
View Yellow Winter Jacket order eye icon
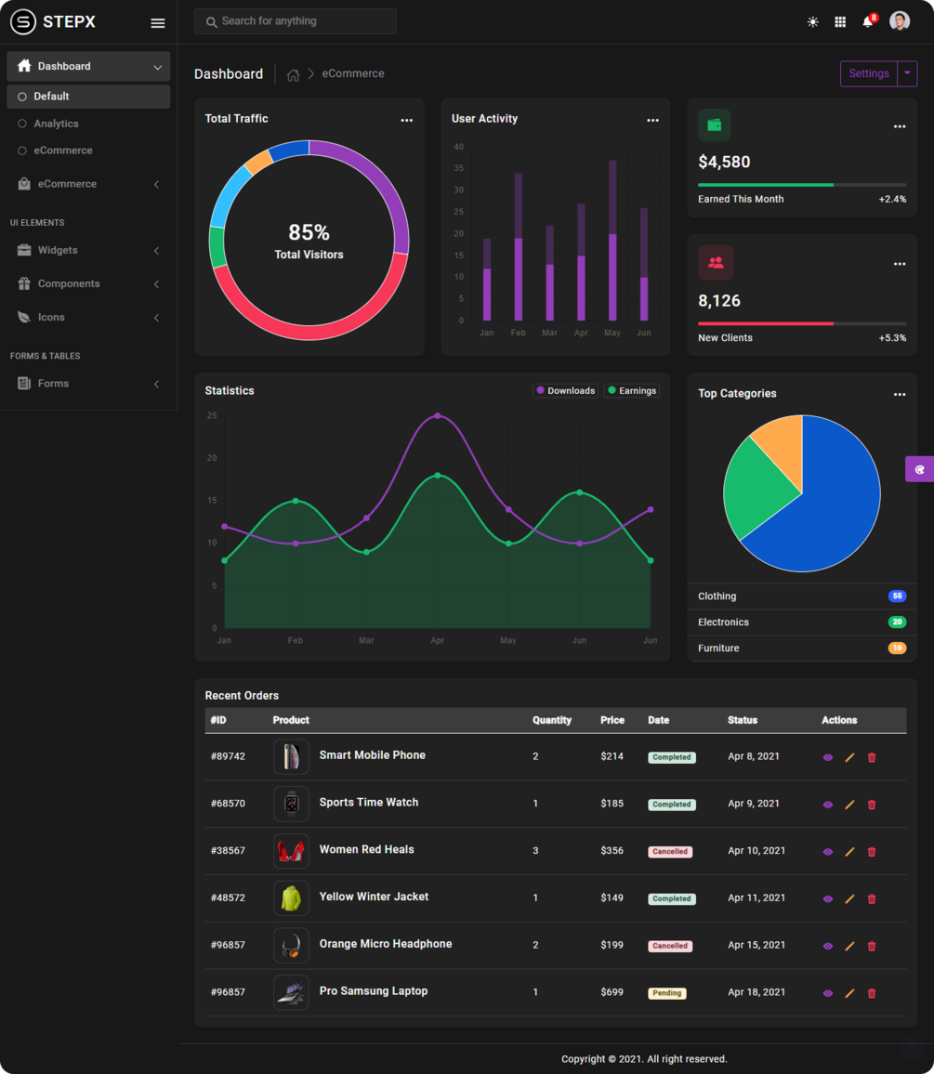pyautogui.click(x=828, y=899)
